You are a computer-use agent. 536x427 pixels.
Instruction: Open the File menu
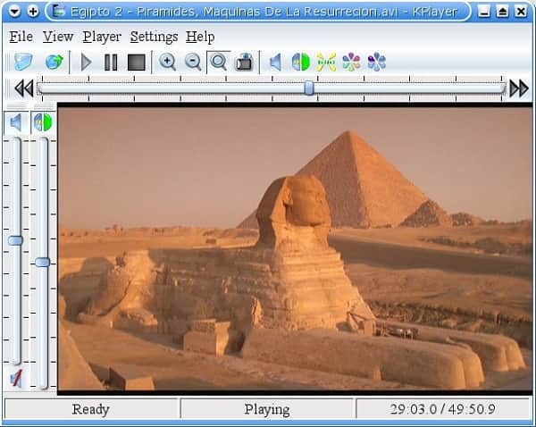pos(21,37)
